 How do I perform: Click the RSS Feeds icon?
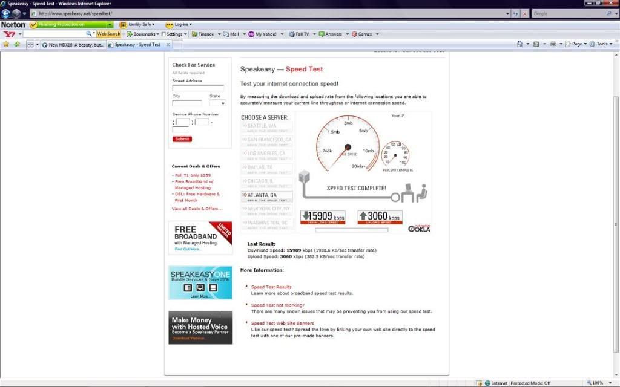click(x=536, y=44)
